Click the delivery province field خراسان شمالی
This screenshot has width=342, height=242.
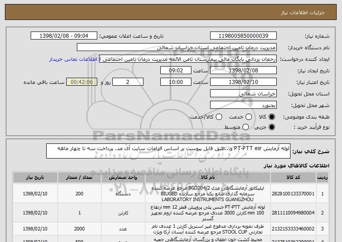coord(243,94)
